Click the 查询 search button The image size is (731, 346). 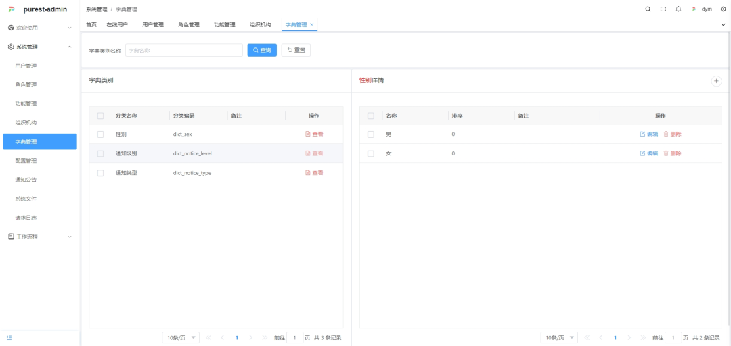click(262, 50)
